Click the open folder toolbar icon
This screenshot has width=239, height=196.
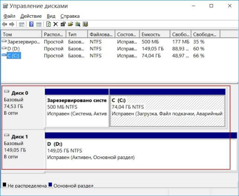tap(70, 24)
